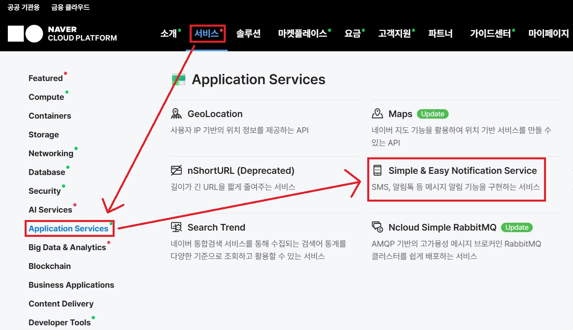Open the 마켓플레이스 menu
The width and height of the screenshot is (573, 330).
[302, 34]
